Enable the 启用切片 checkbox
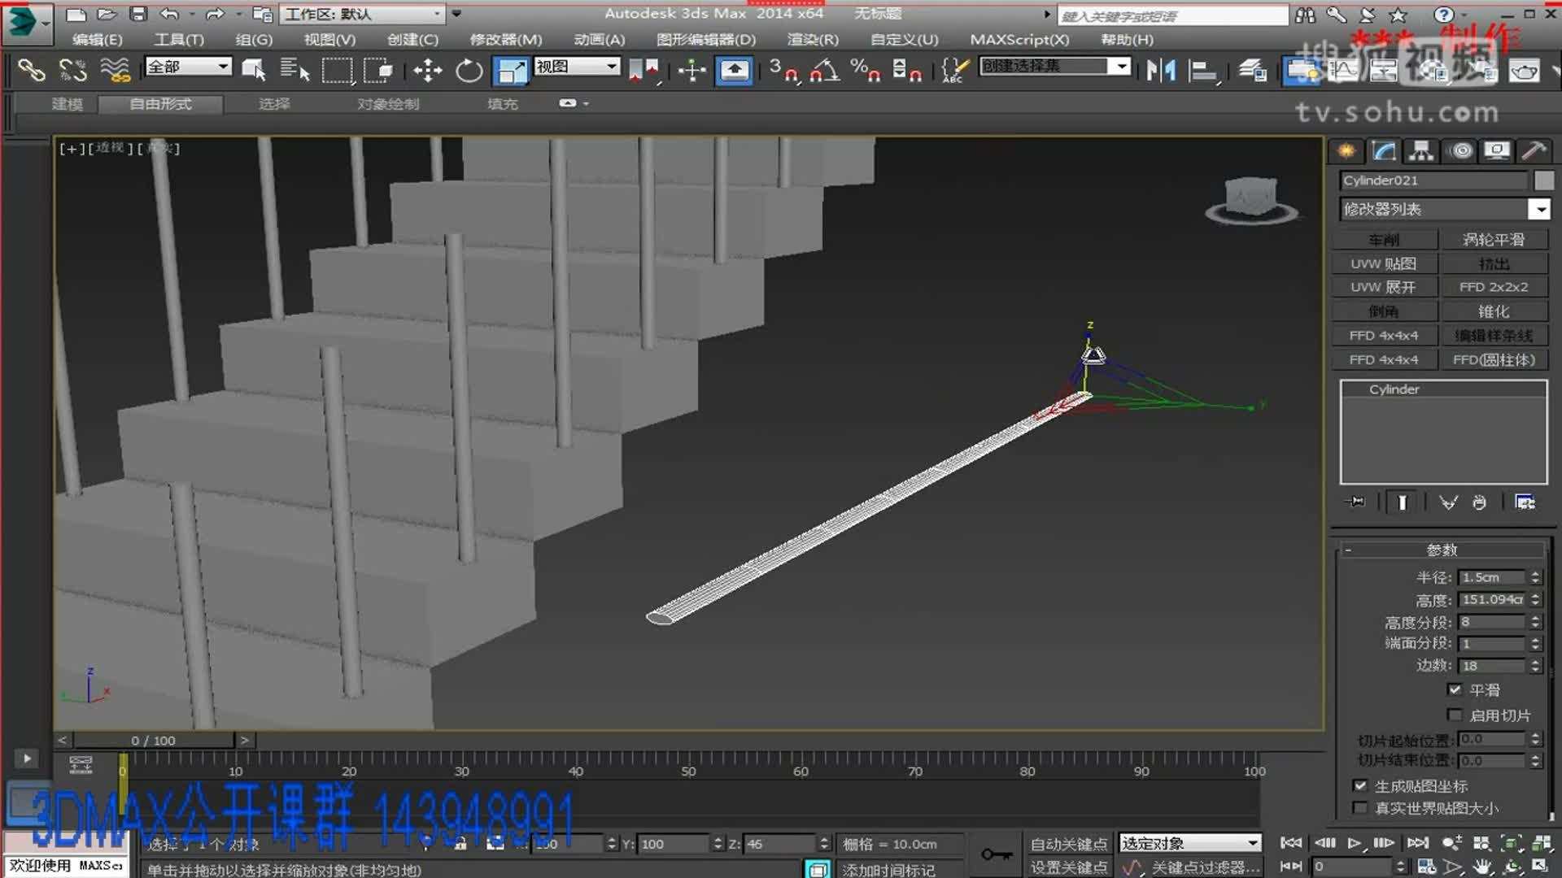Image resolution: width=1562 pixels, height=878 pixels. coord(1455,715)
